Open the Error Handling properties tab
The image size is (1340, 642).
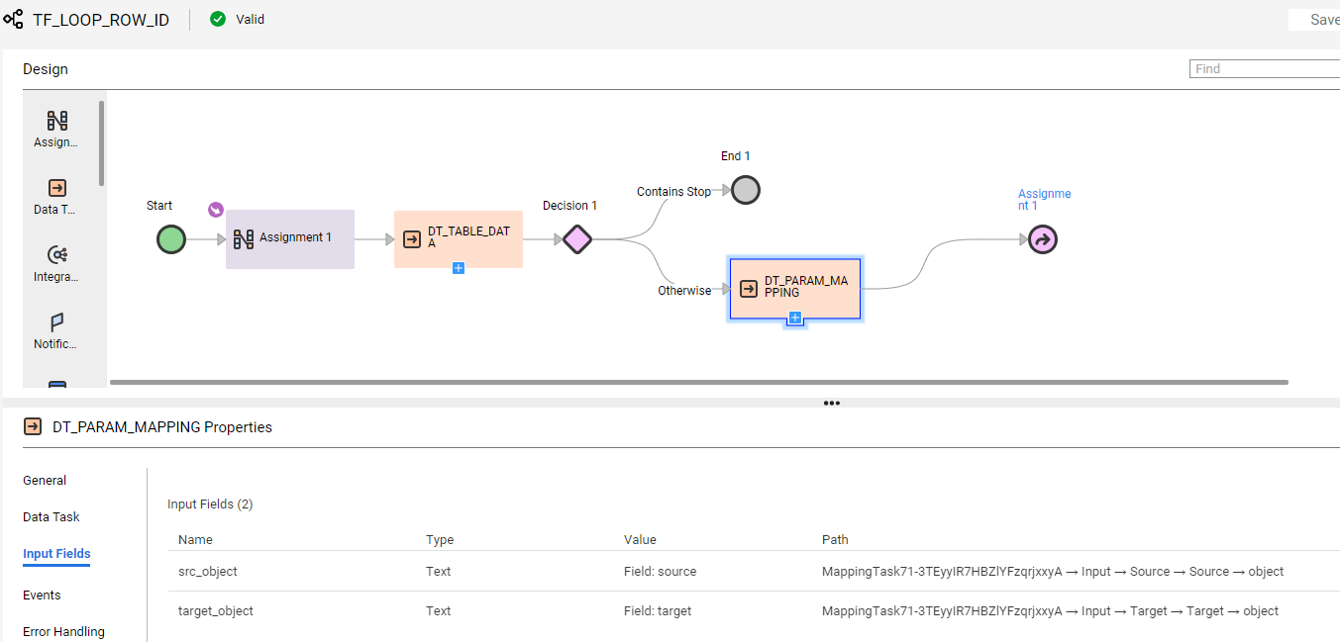coord(63,632)
